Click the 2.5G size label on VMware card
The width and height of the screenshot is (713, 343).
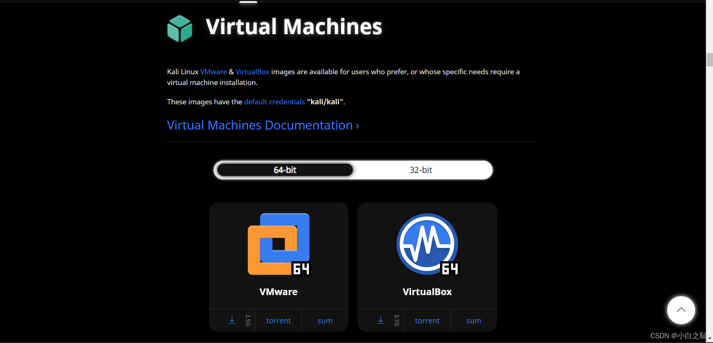click(248, 320)
